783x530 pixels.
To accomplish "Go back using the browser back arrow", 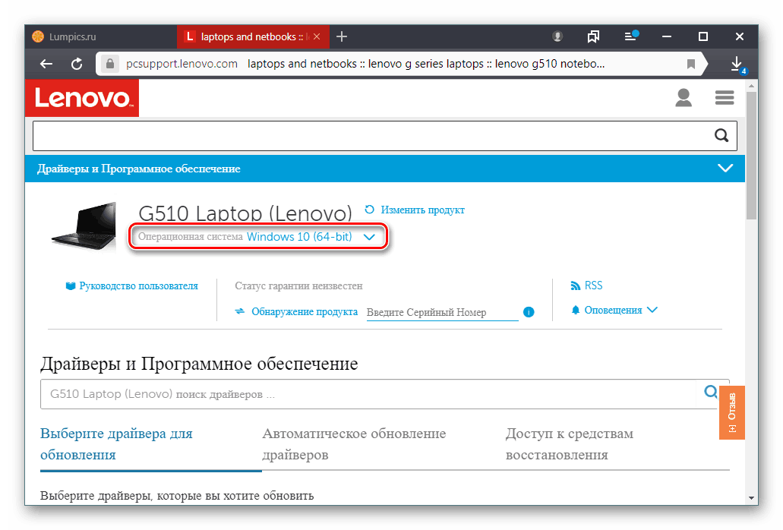I will tap(46, 64).
